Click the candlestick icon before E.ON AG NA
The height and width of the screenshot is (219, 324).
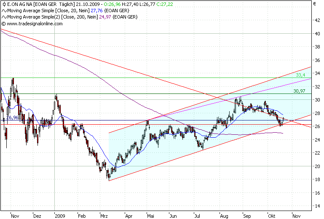pyautogui.click(x=4, y=4)
